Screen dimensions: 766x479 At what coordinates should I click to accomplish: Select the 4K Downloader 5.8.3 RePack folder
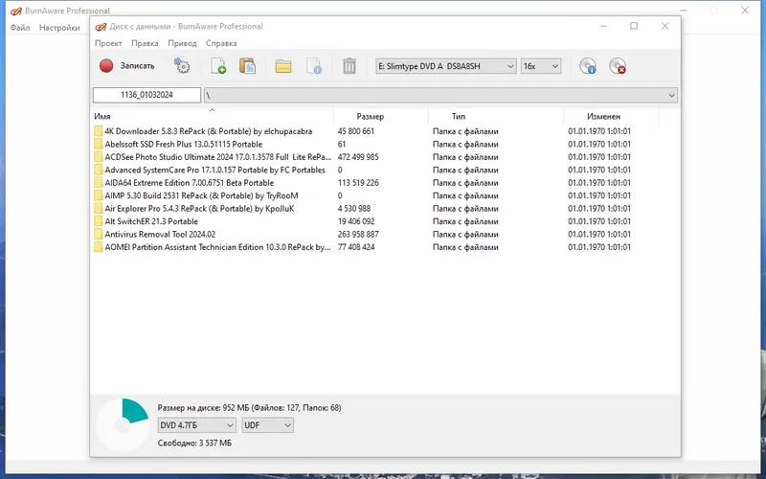208,131
